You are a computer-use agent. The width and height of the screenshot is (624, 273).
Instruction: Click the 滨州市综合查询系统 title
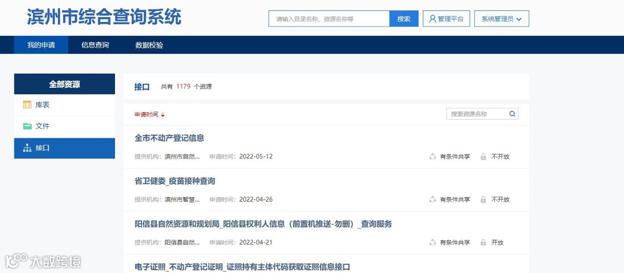pos(104,17)
